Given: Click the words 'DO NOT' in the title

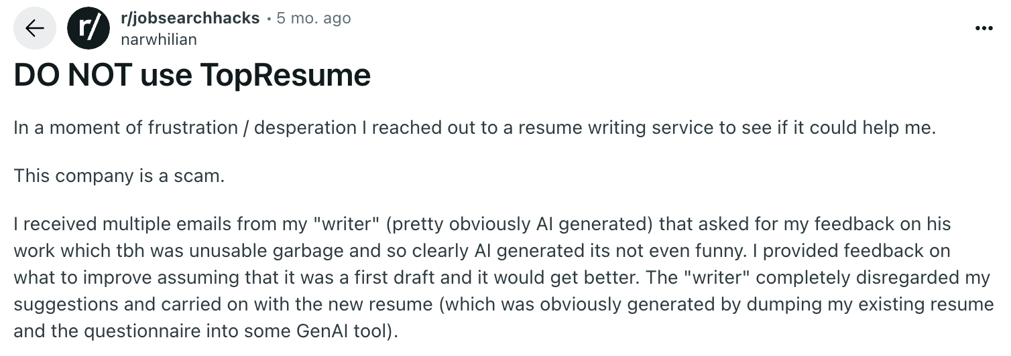Looking at the screenshot, I should point(72,75).
